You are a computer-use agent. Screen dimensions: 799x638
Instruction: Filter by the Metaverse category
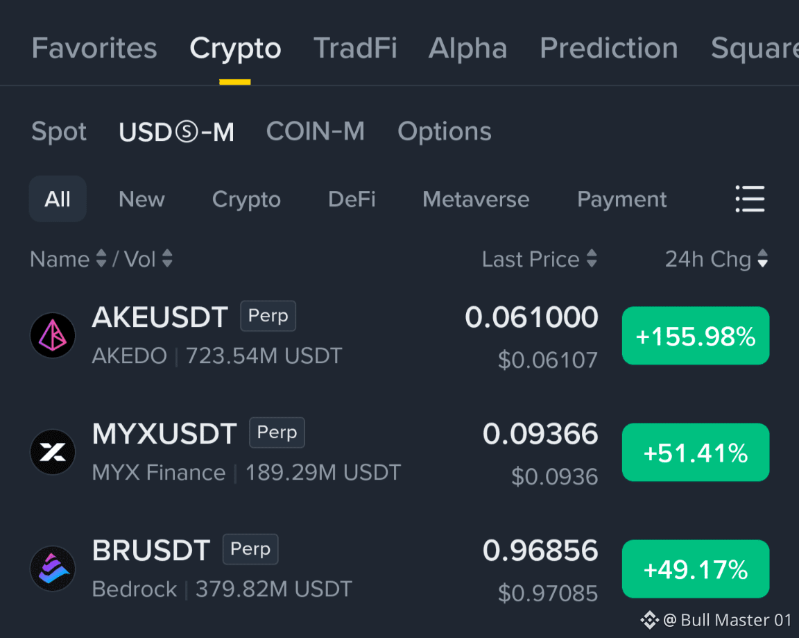pos(476,199)
